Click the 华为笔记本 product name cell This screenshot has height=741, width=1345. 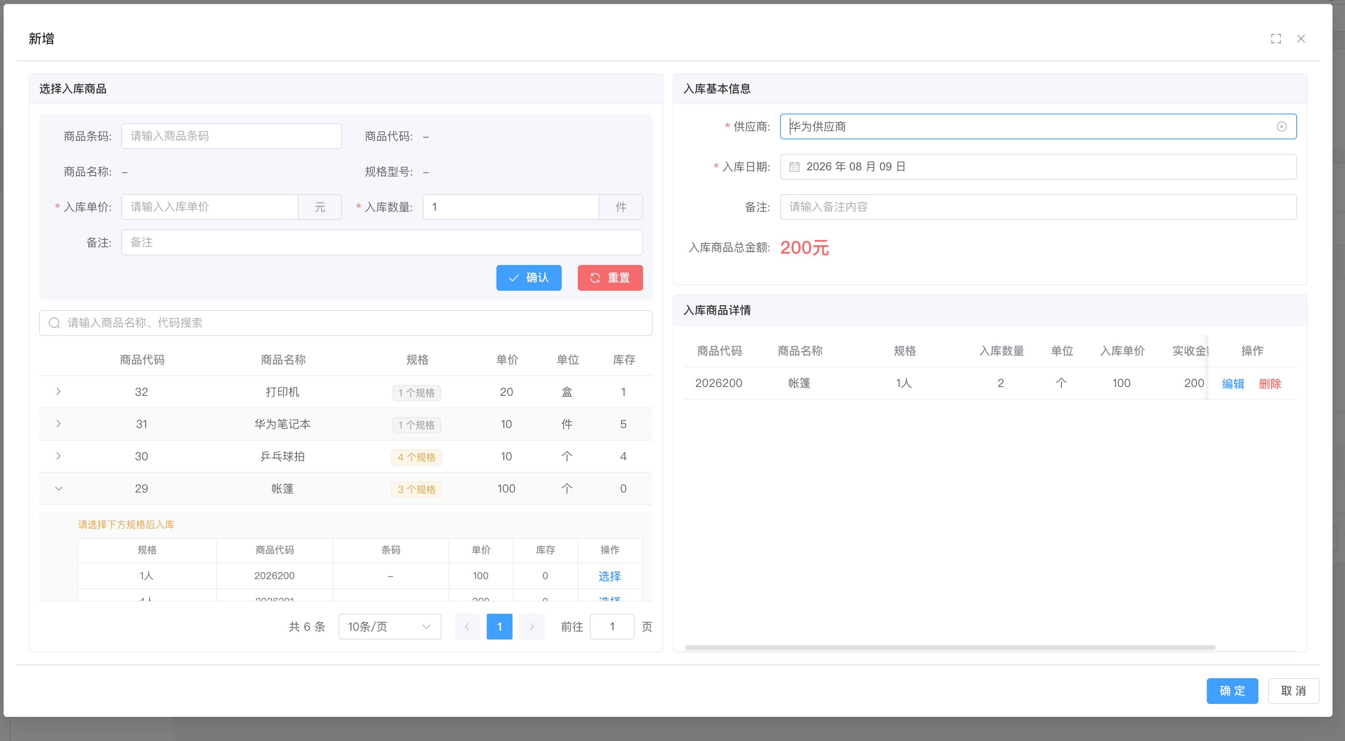point(282,424)
